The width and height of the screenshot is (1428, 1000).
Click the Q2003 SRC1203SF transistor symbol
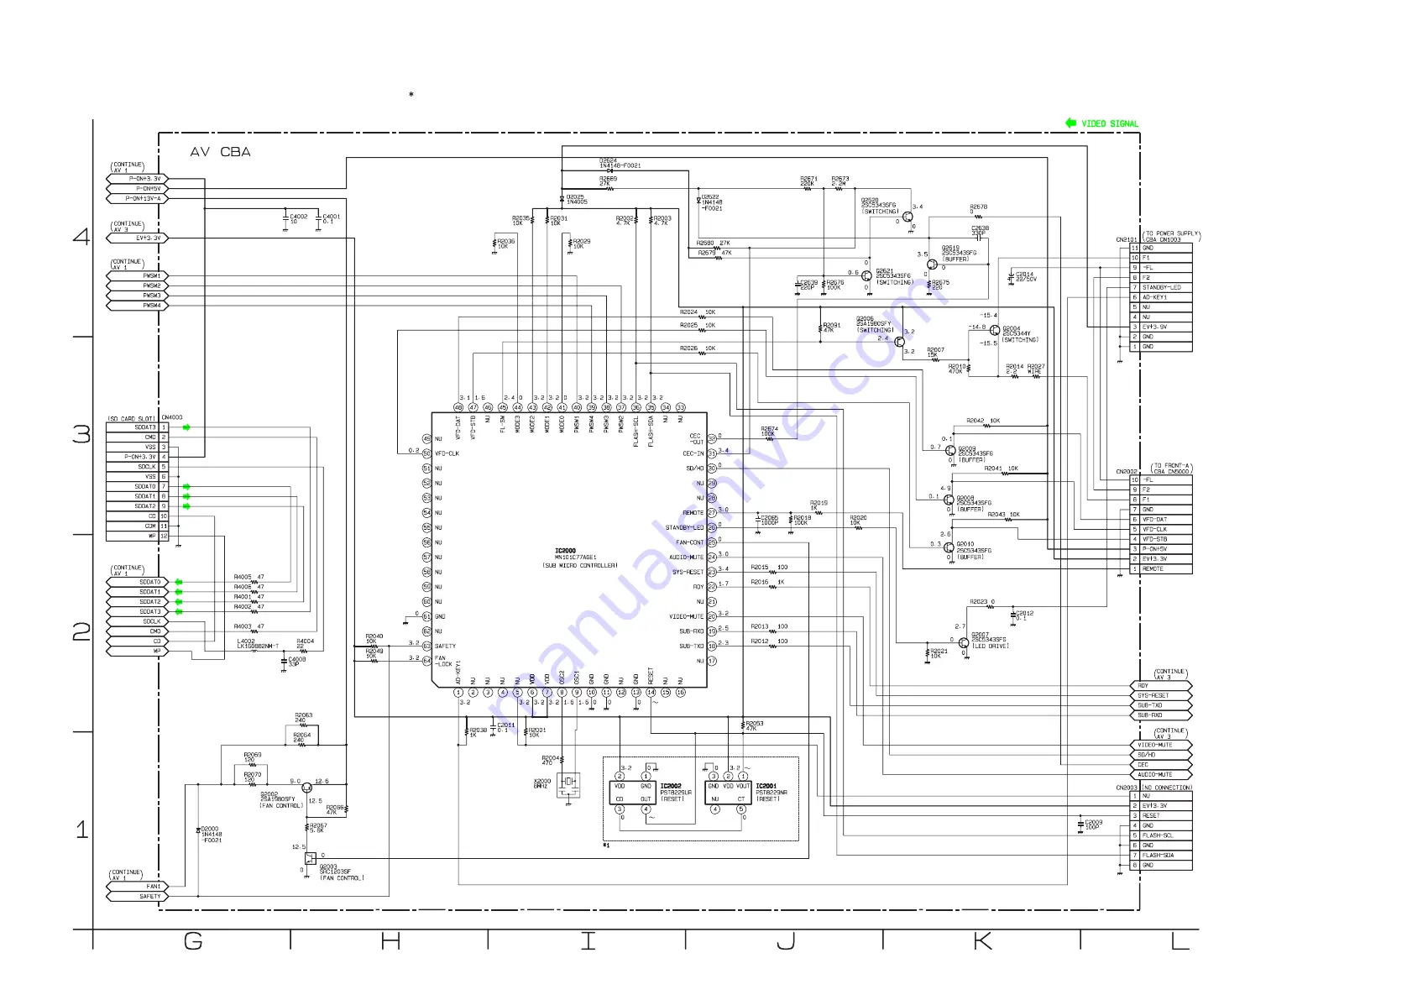[310, 857]
